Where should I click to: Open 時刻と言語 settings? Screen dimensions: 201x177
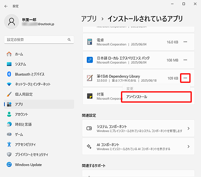click(39, 124)
